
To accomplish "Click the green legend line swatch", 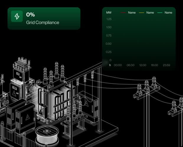I will click(160, 13).
